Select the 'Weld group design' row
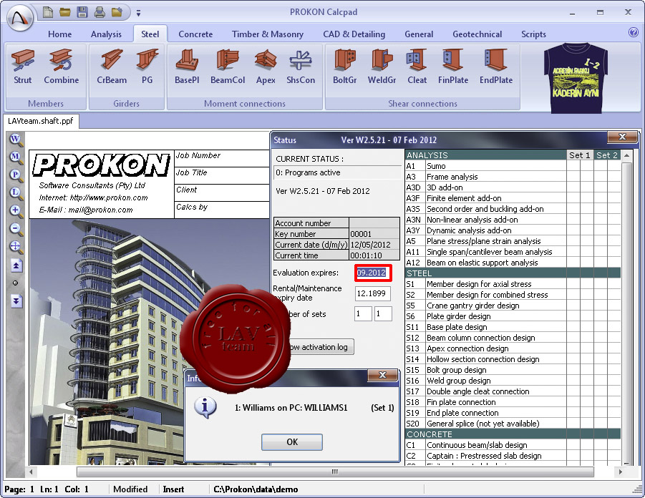 pos(513,381)
